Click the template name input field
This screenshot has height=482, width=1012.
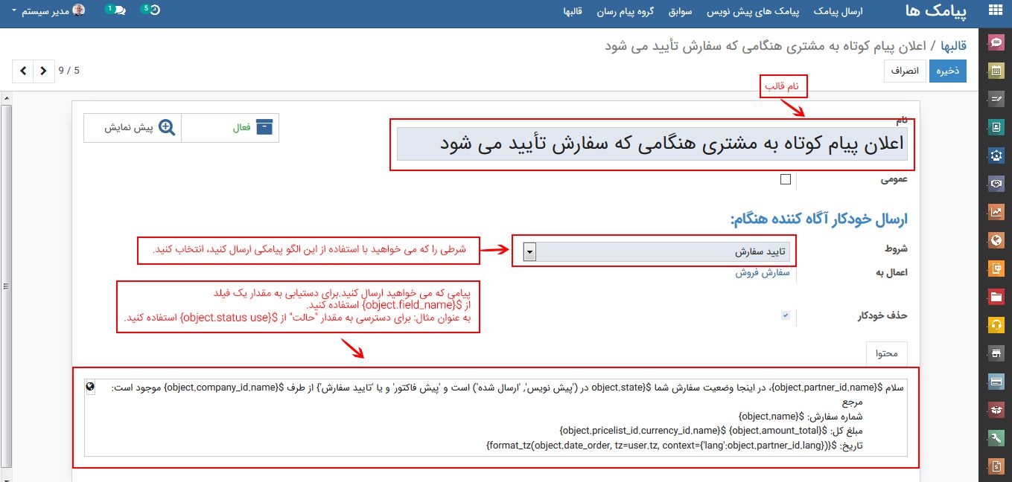point(652,144)
